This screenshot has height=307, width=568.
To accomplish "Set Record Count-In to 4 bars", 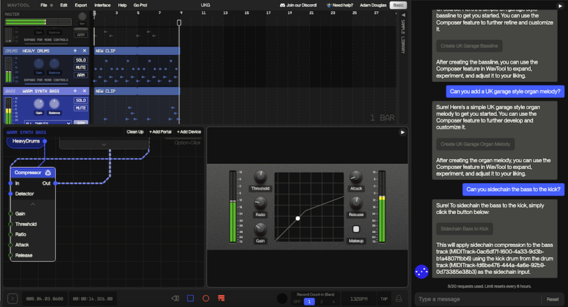I will point(334,302).
